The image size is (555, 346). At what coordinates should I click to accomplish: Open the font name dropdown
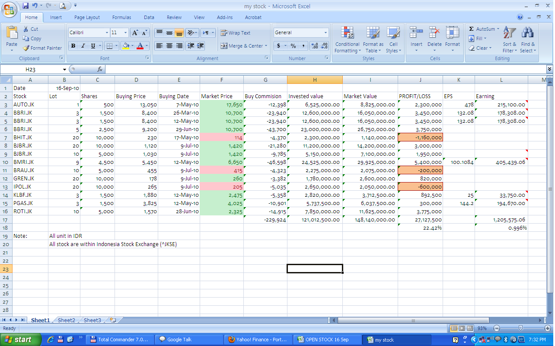tap(107, 33)
